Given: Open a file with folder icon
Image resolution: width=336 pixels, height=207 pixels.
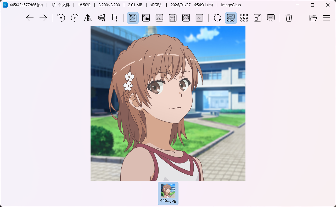Looking at the screenshot, I should (x=313, y=18).
